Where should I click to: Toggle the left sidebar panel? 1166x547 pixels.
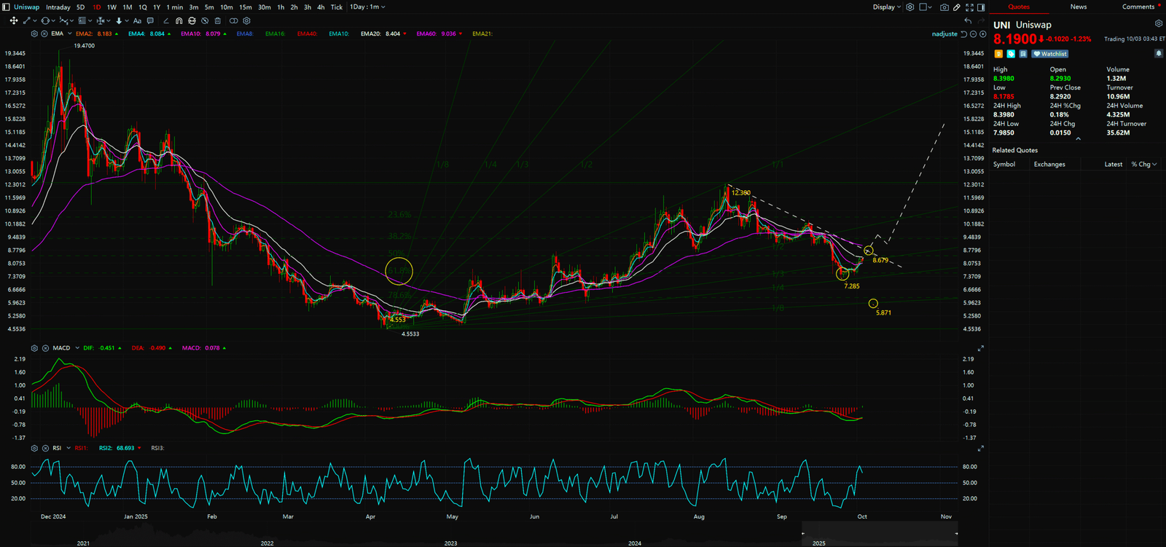coord(7,7)
